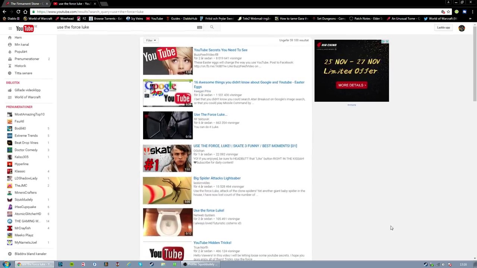The width and height of the screenshot is (477, 268).
Task: Open the Patch Notes - Elder bookmark
Action: click(366, 19)
